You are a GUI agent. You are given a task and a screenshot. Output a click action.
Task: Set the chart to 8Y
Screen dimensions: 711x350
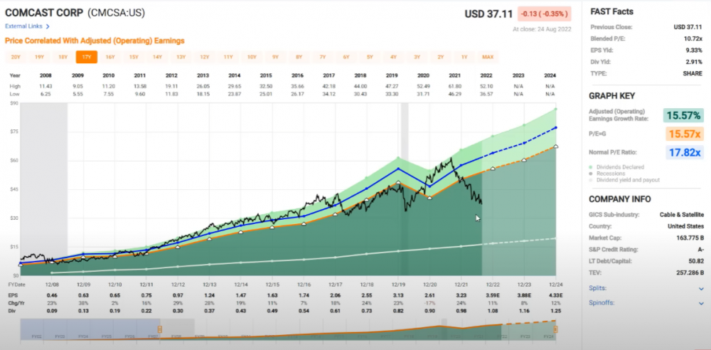299,57
